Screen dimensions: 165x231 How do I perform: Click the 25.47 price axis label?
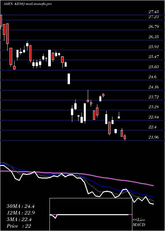[153, 56]
